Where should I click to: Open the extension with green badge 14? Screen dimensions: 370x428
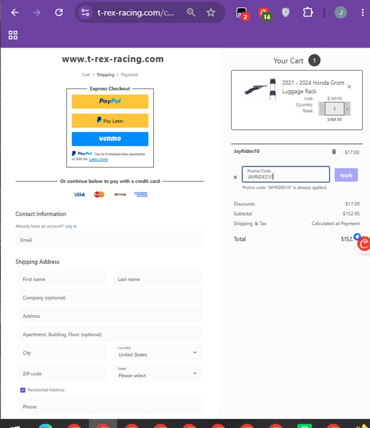[265, 13]
